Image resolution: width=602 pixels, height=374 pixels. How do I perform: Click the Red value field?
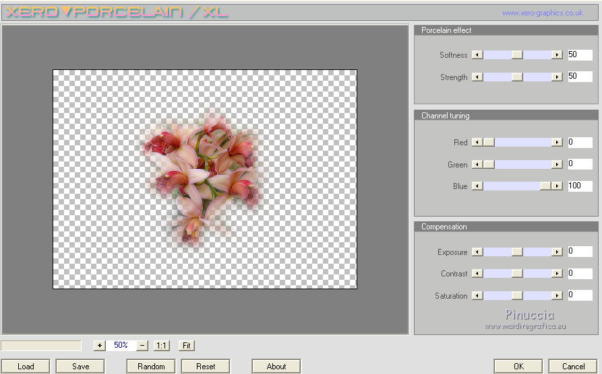point(580,142)
